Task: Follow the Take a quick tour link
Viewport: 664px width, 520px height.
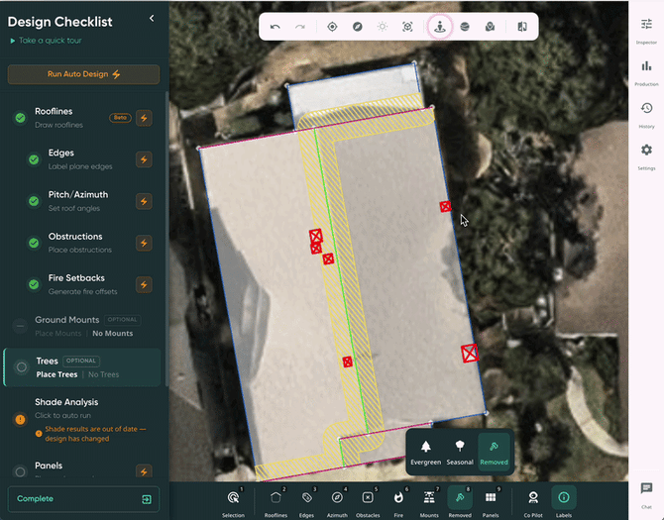Action: coord(46,41)
